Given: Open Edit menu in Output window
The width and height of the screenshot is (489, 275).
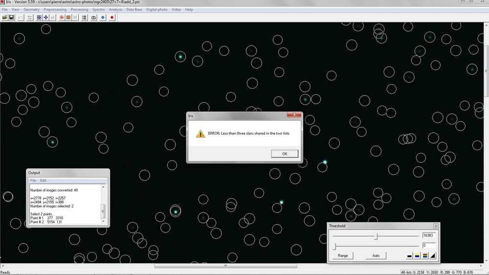Looking at the screenshot, I should pos(43,181).
